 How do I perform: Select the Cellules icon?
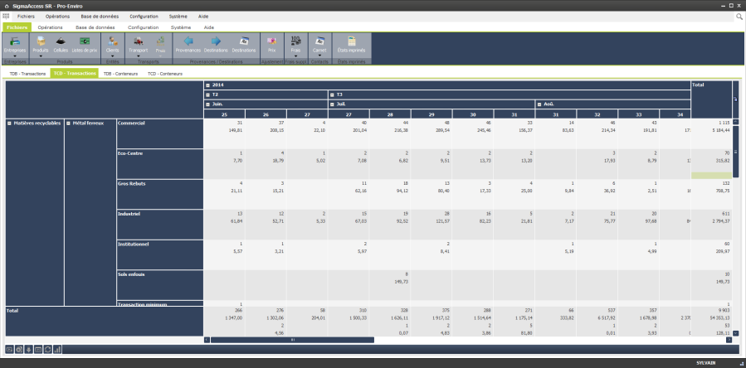[x=61, y=44]
